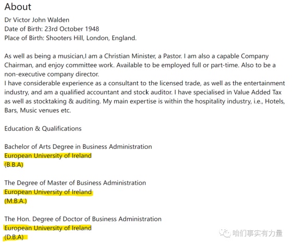Screen dimensions: 292x246
Task: Click the Hon. Degree of Doctor line
Action: click(83, 219)
